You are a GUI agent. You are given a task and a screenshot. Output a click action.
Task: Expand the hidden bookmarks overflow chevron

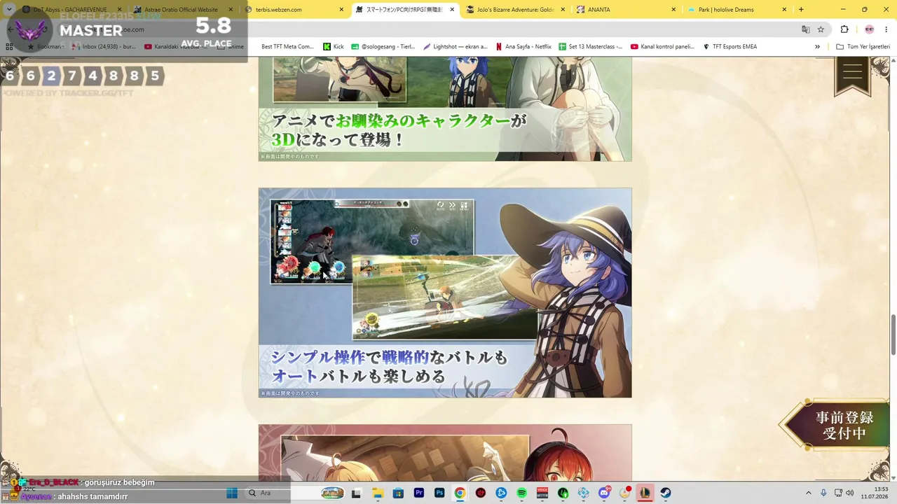click(817, 47)
